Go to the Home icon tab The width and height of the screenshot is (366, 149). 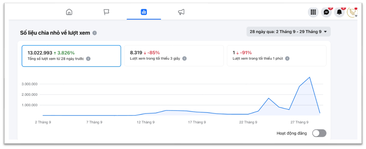click(69, 12)
